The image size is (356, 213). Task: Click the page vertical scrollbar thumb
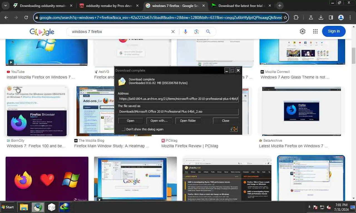[x=354, y=55]
